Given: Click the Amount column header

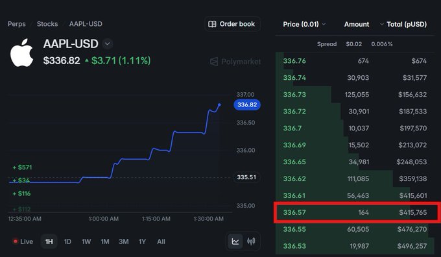Looking at the screenshot, I should point(357,25).
